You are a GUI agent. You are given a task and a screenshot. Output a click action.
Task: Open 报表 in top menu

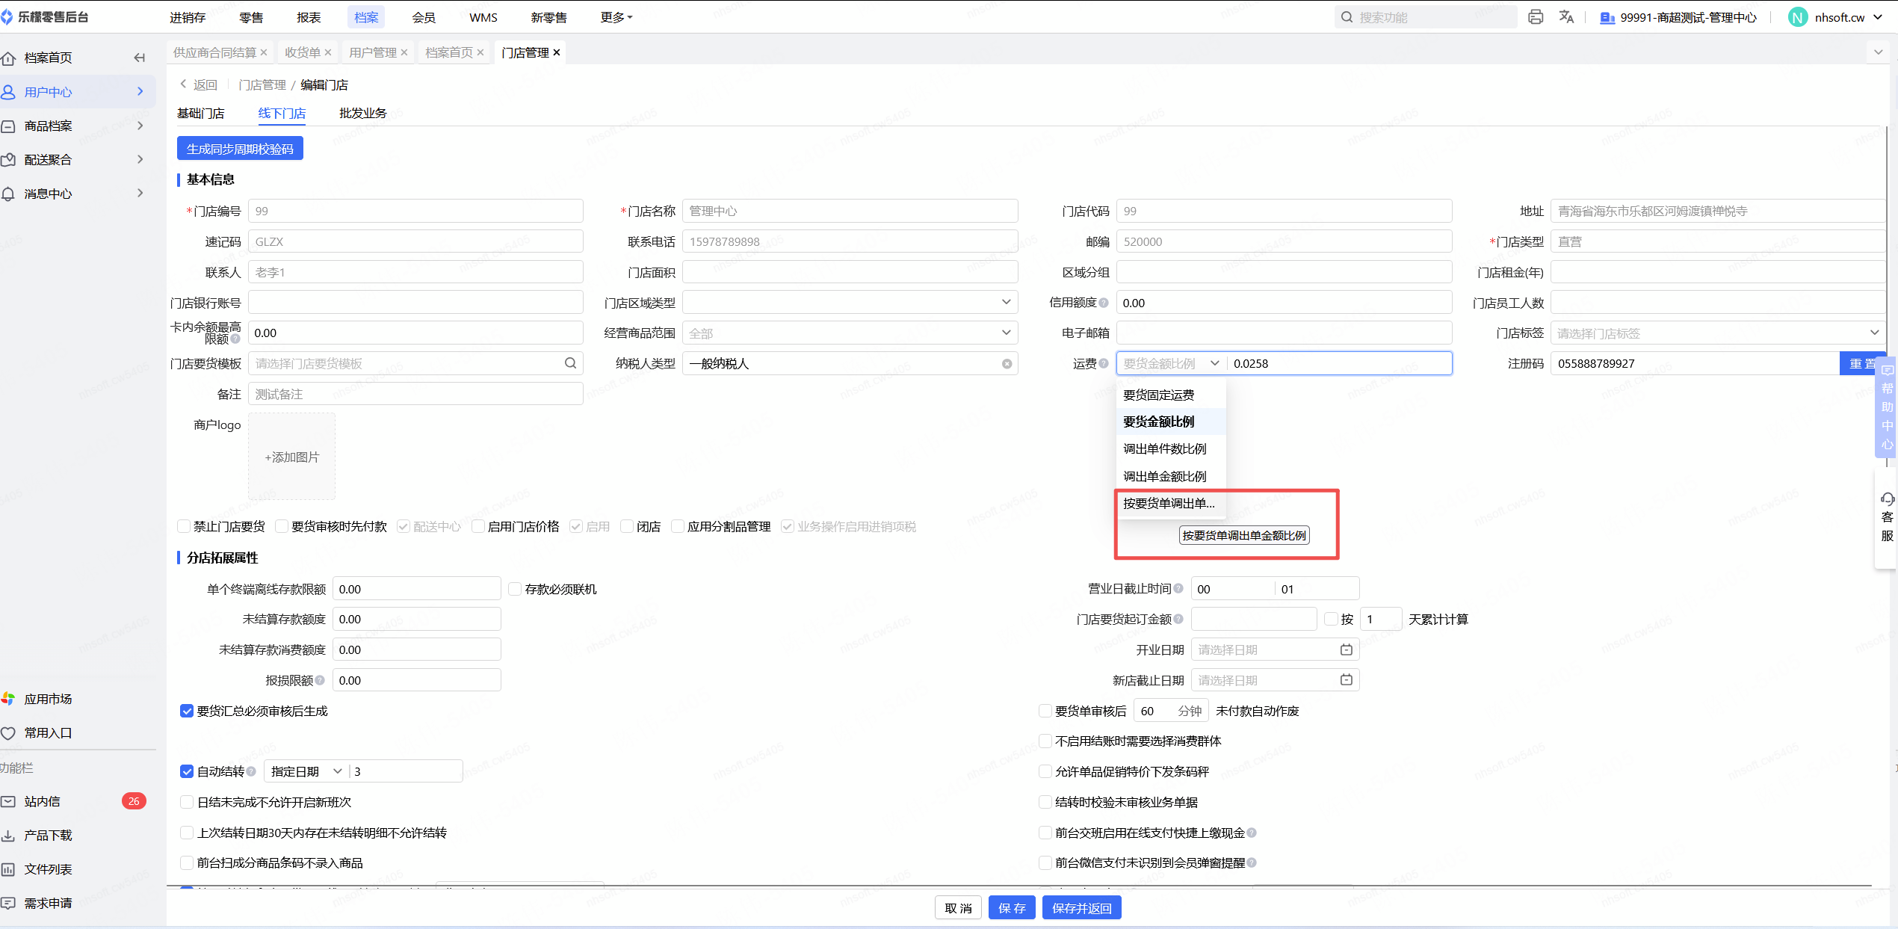click(309, 17)
